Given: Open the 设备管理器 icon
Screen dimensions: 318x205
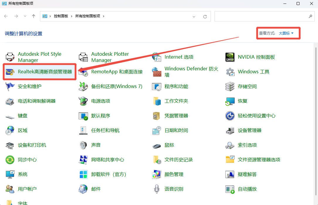Looking at the screenshot, I should [230, 131].
